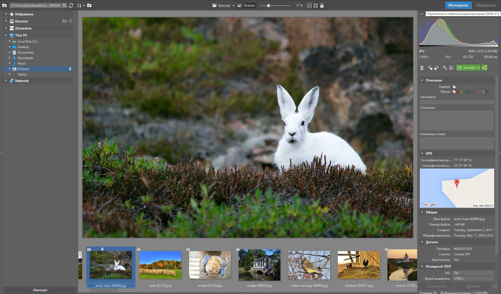Rotate the photo left
The image size is (501, 294).
[430, 68]
